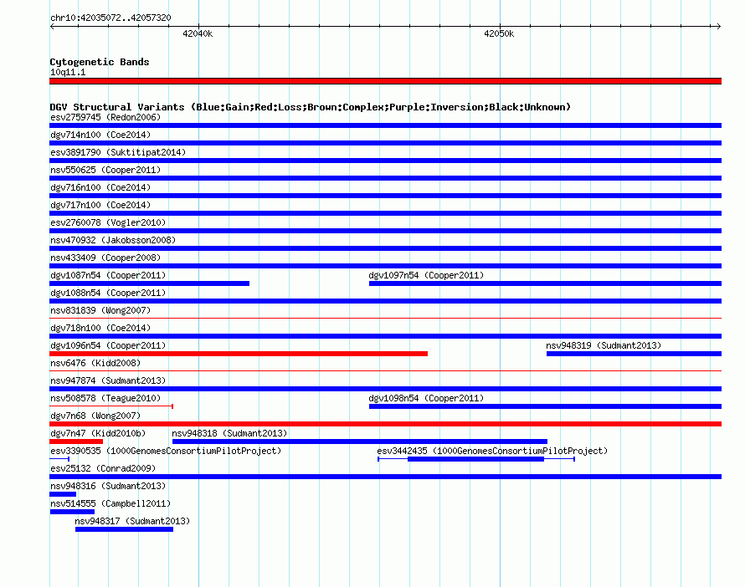Click the blue nsv948319 gain bar
745x587 pixels.
tap(634, 354)
